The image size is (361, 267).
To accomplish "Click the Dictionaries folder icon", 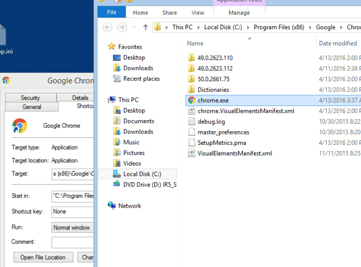I will pyautogui.click(x=191, y=89).
